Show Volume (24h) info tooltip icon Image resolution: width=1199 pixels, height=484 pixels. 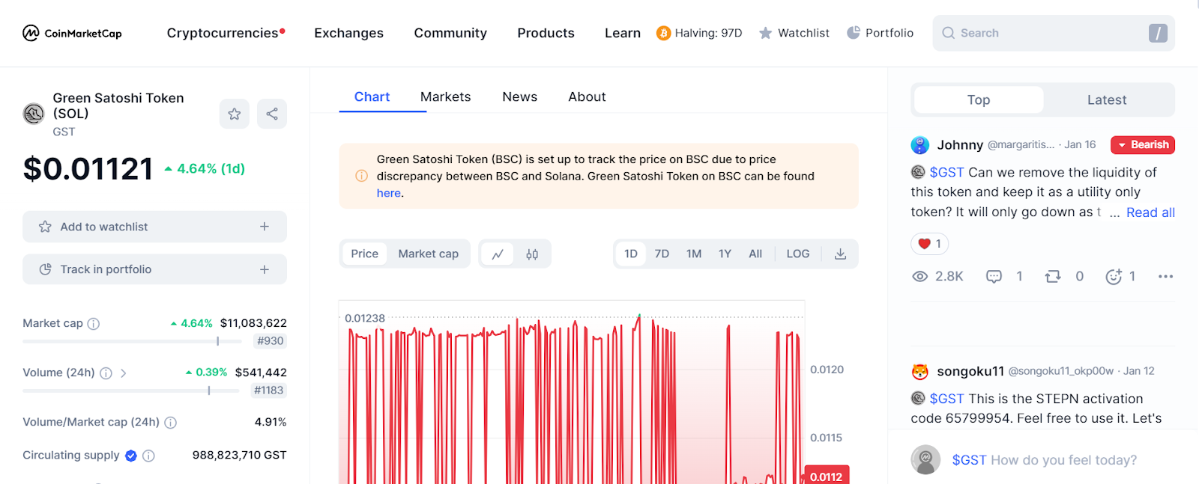pyautogui.click(x=106, y=373)
